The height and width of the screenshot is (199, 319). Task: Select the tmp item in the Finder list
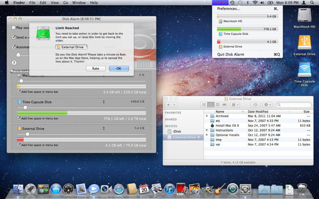(258, 140)
